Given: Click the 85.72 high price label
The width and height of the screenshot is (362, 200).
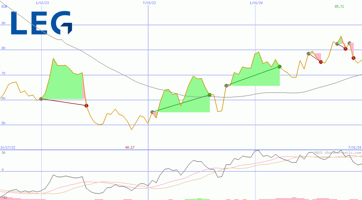Looking at the screenshot, I should pos(339,6).
